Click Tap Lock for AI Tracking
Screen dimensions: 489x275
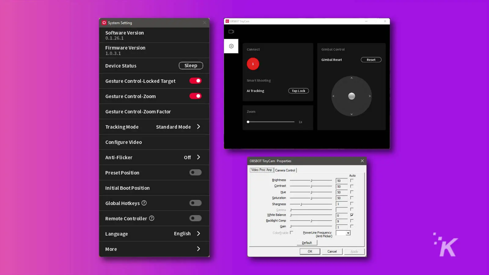pyautogui.click(x=298, y=91)
